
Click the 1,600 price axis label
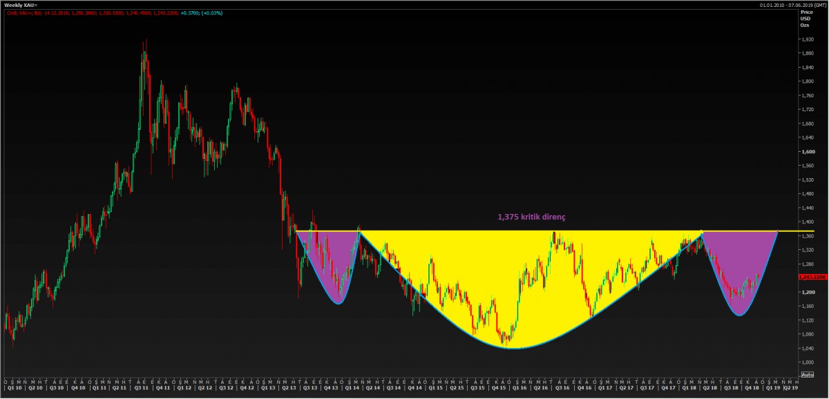click(807, 151)
